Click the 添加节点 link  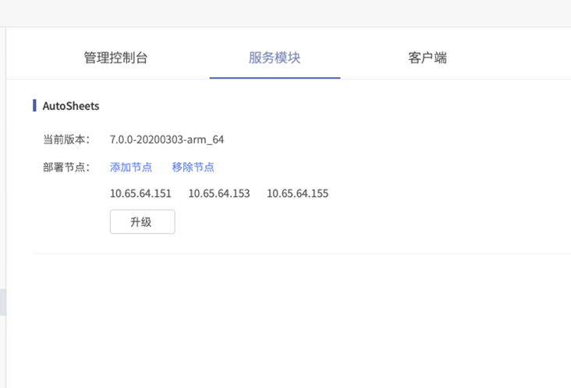[x=131, y=168]
